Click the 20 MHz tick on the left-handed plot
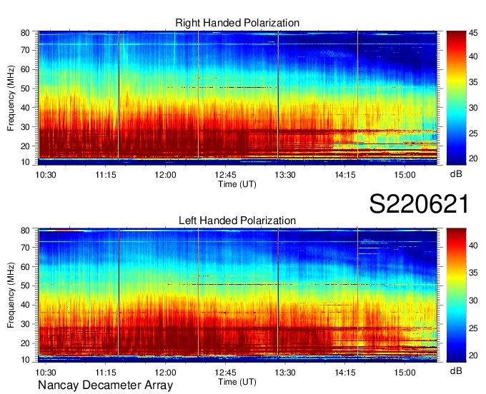The image size is (486, 394). pyautogui.click(x=25, y=343)
